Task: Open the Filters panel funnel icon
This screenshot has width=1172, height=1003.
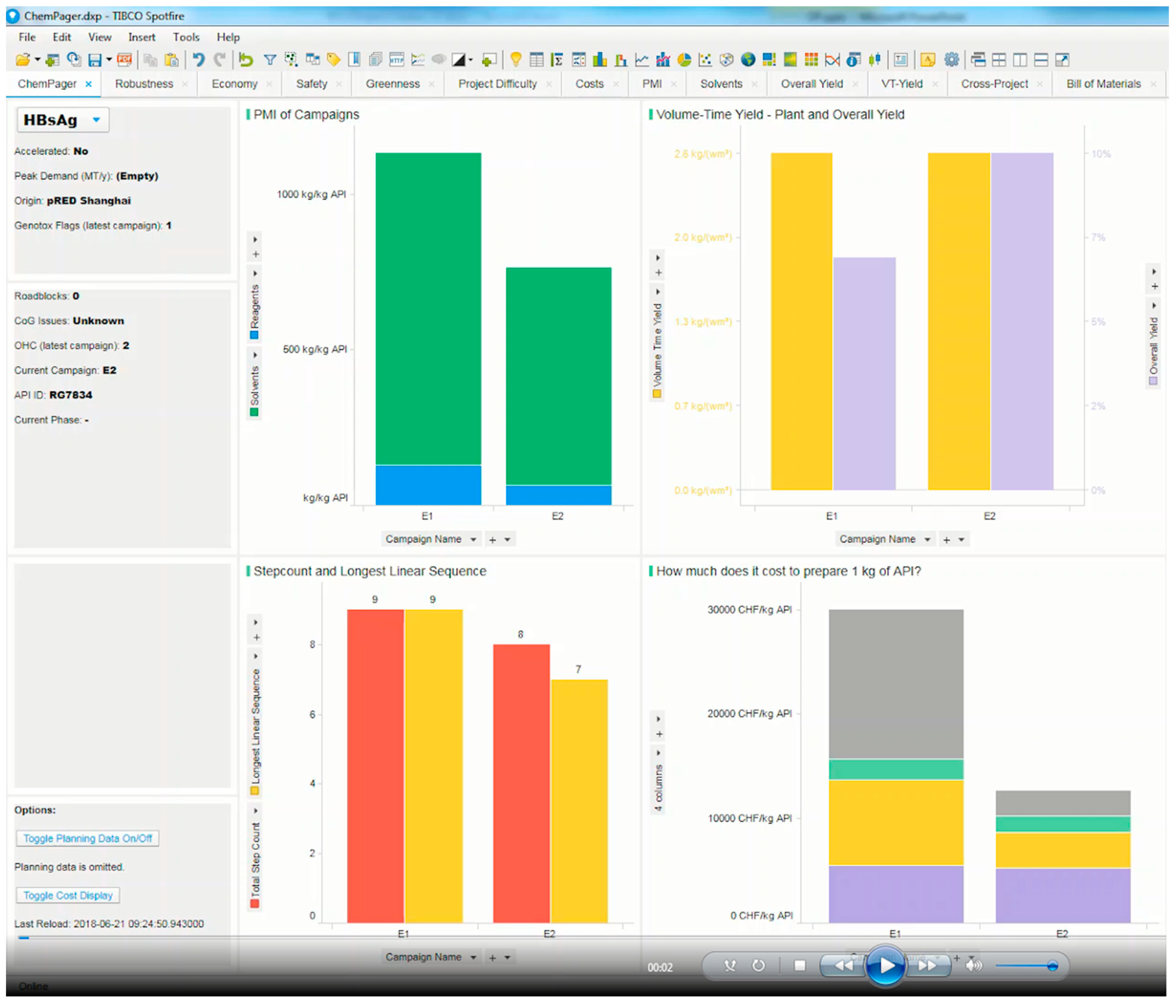Action: coord(270,59)
